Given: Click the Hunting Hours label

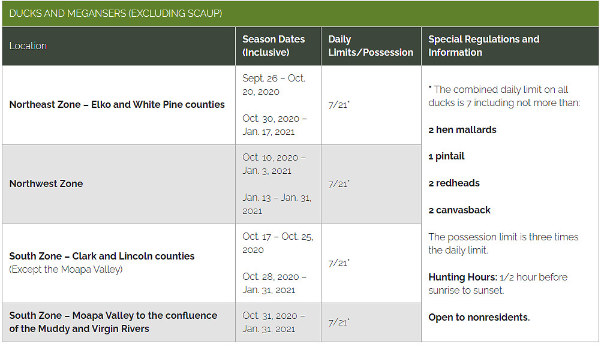Looking at the screenshot, I should (x=462, y=277).
